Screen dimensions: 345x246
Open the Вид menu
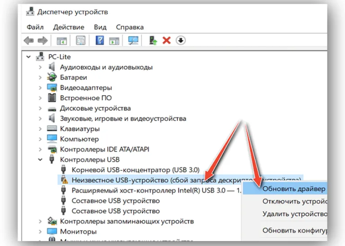pyautogui.click(x=100, y=27)
